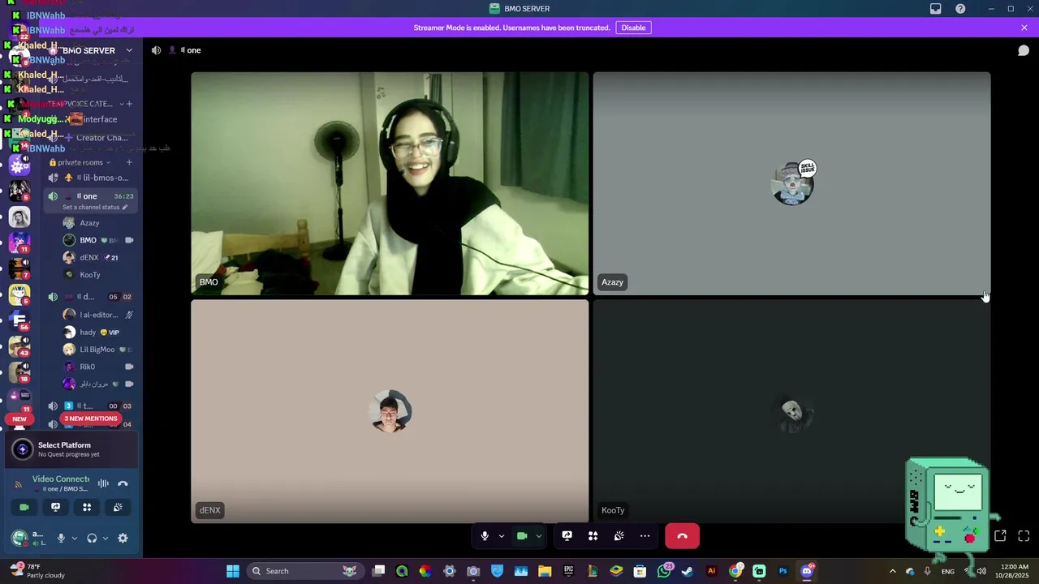Open Steam from taskbar

688,571
